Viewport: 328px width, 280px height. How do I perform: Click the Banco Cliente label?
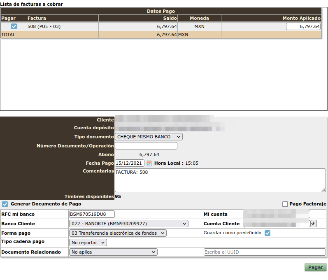pos(18,224)
